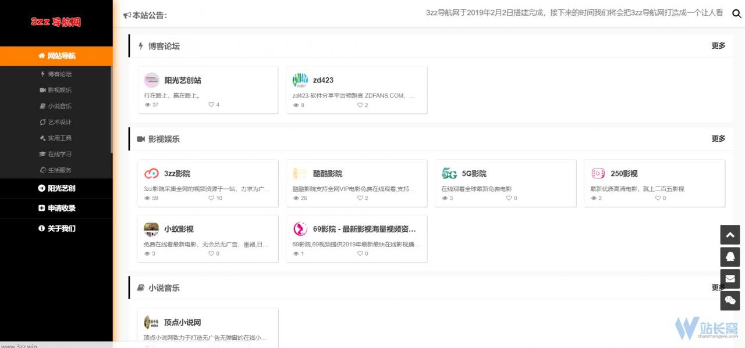
Task: Click the 250影视 description text
Action: tap(637, 189)
